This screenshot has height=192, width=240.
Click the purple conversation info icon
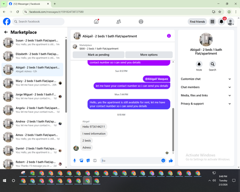tap(169, 36)
